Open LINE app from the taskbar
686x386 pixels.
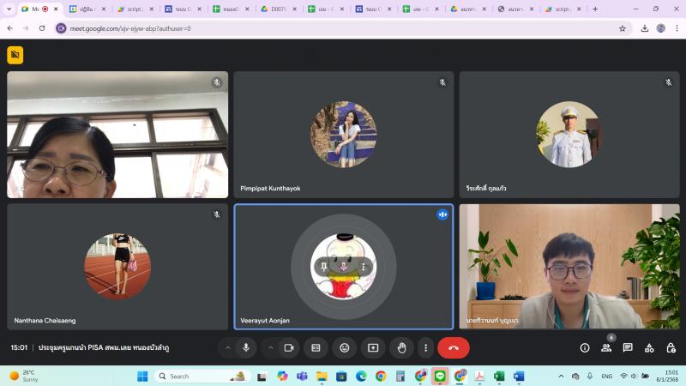coord(440,377)
